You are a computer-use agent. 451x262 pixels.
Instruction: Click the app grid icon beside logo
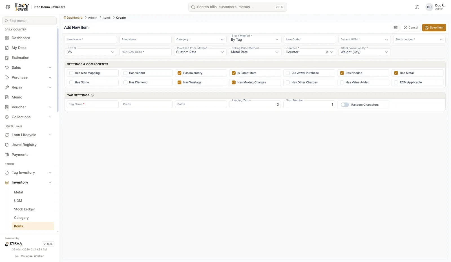click(8, 7)
